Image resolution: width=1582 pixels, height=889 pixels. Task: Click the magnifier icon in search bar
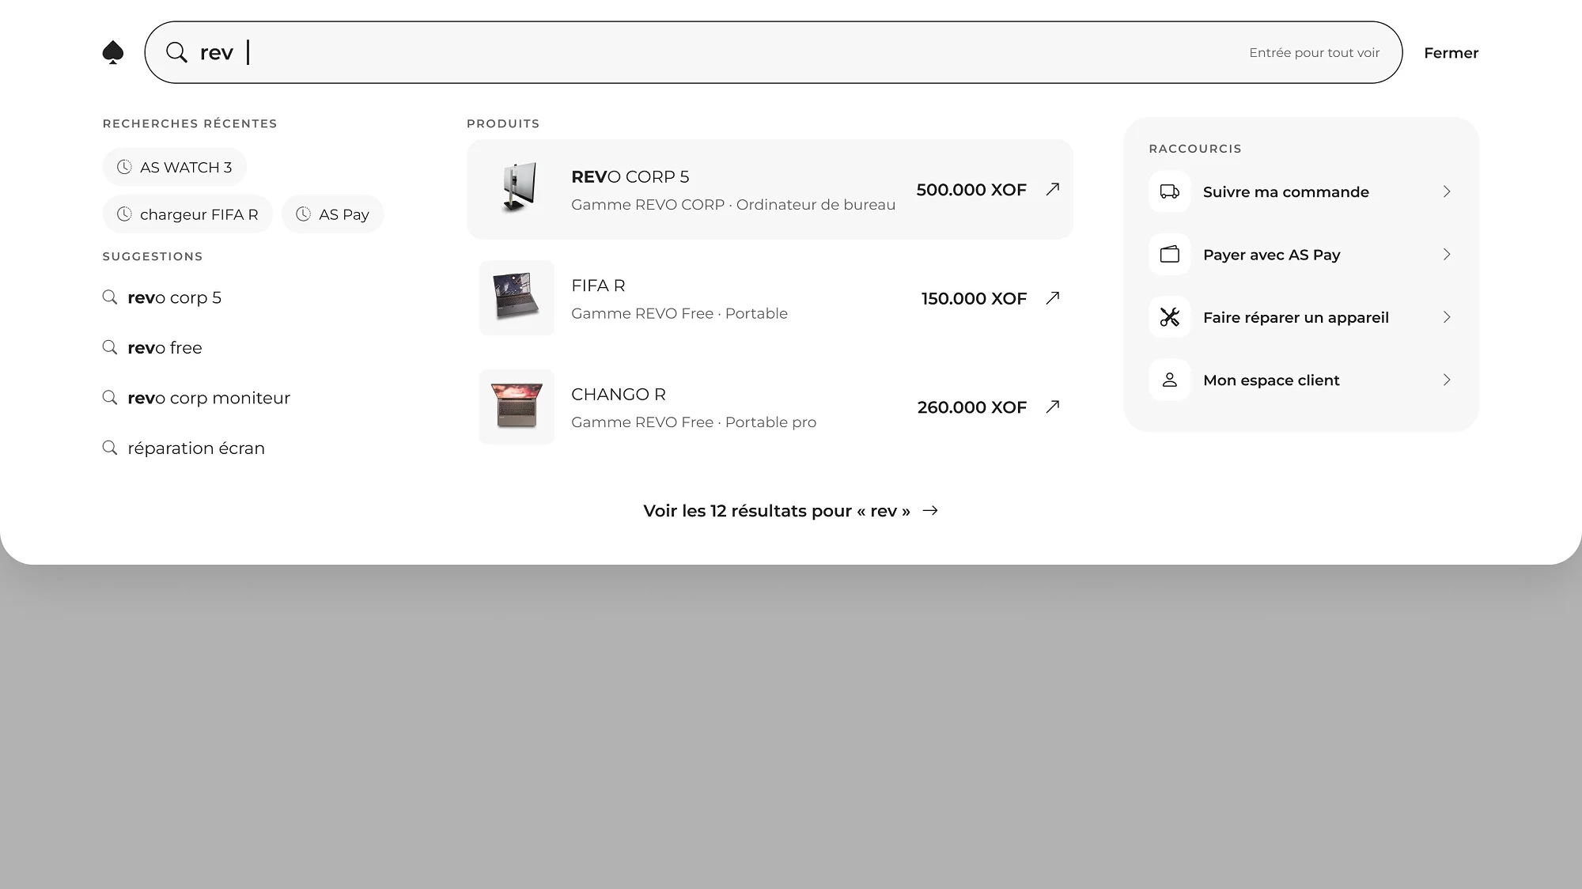pyautogui.click(x=176, y=52)
